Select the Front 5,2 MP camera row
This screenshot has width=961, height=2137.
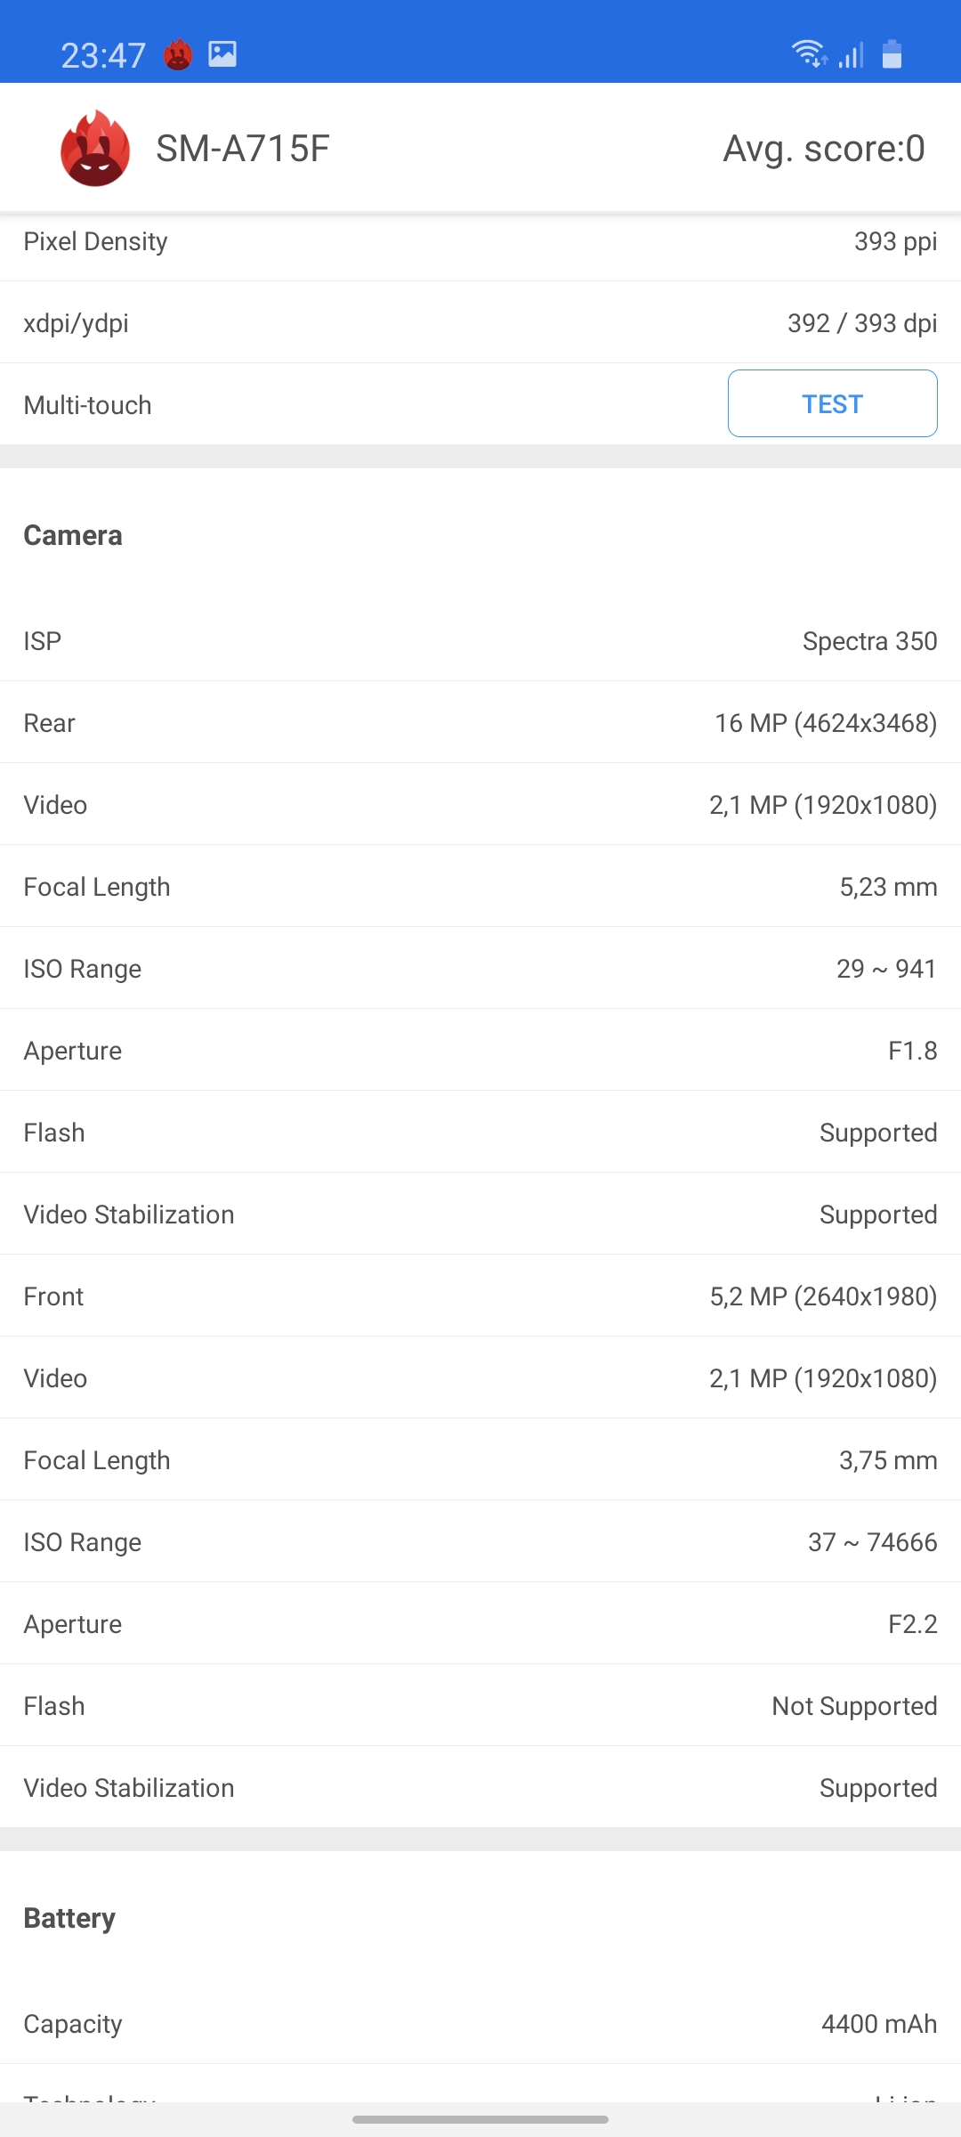click(x=480, y=1296)
